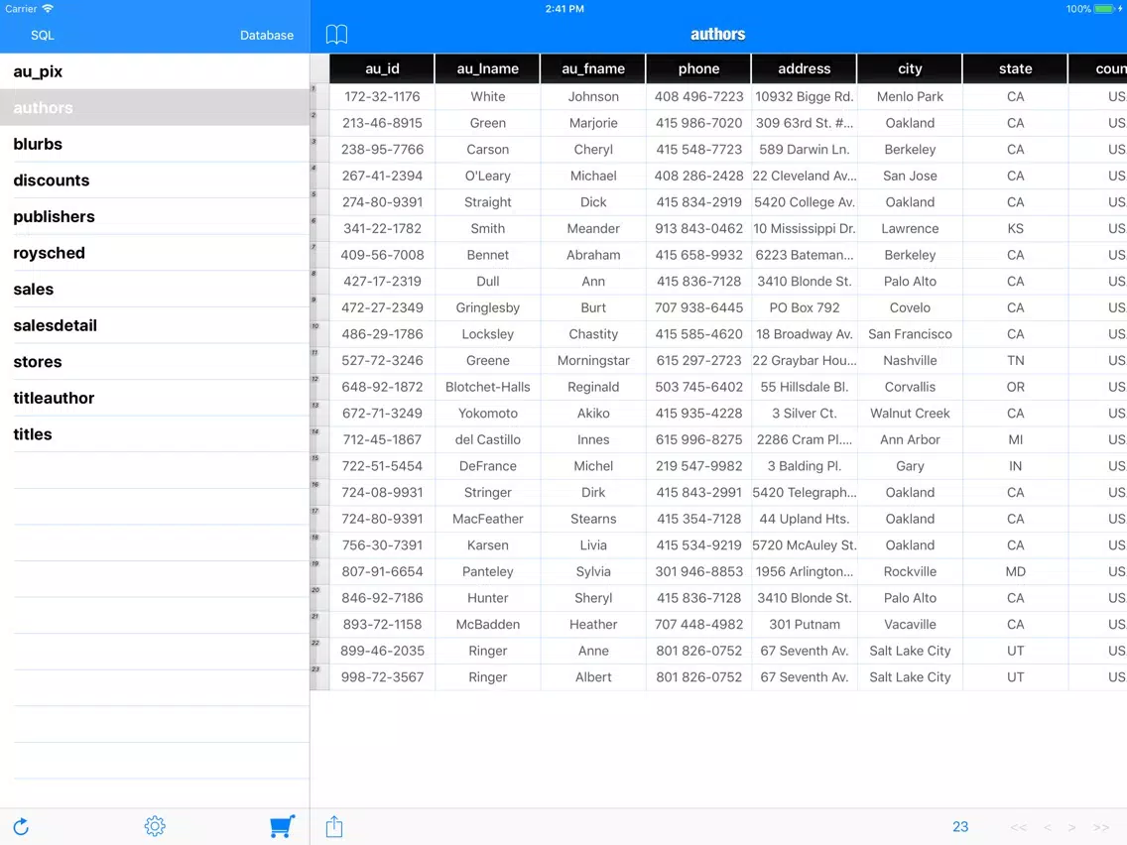Viewport: 1127px width, 845px height.
Task: Select city cell Lawrence
Action: [x=910, y=228]
